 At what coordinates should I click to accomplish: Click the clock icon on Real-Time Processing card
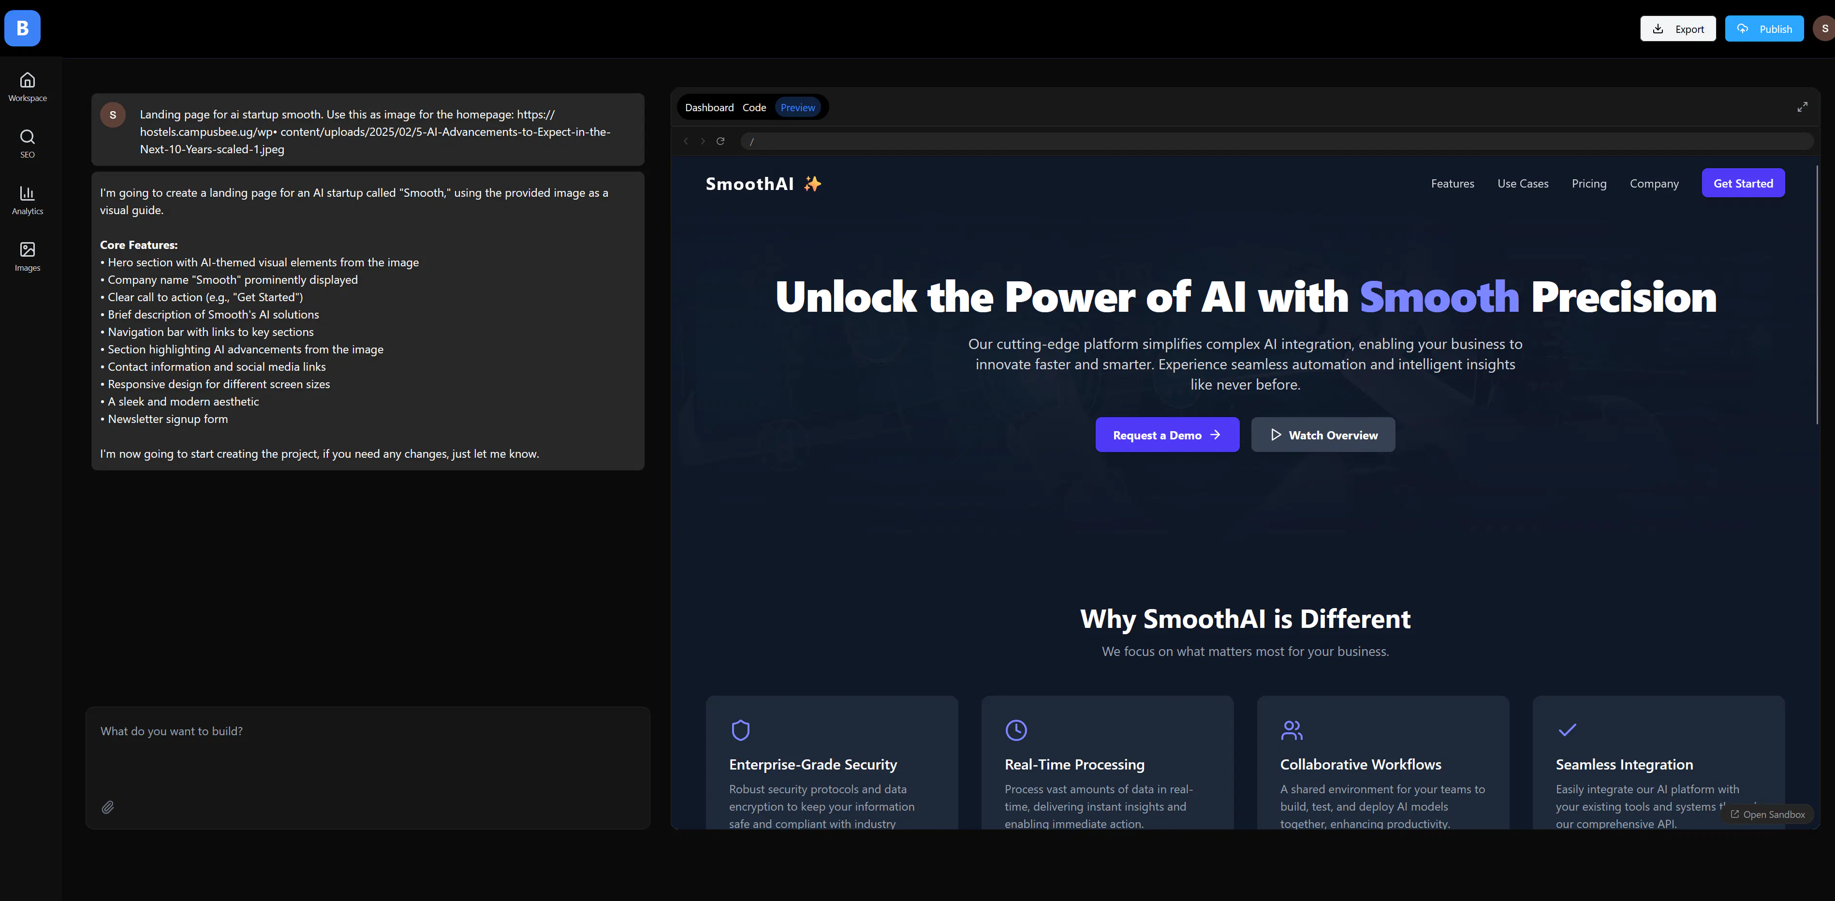click(x=1016, y=730)
